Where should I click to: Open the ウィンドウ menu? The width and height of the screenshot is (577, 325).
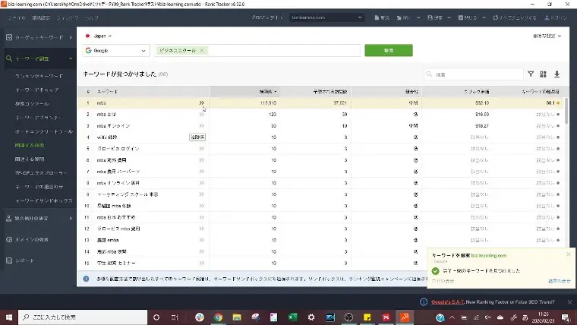pos(66,17)
